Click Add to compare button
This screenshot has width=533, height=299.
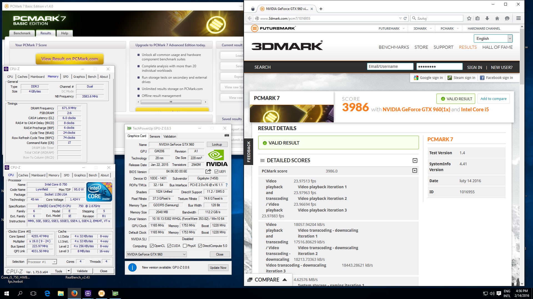493,99
